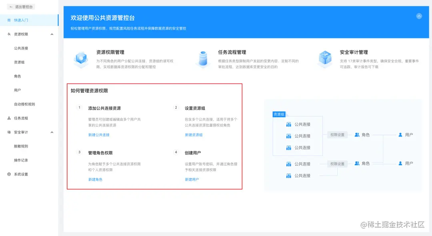Click the 新建公共连接 link

pyautogui.click(x=99, y=135)
